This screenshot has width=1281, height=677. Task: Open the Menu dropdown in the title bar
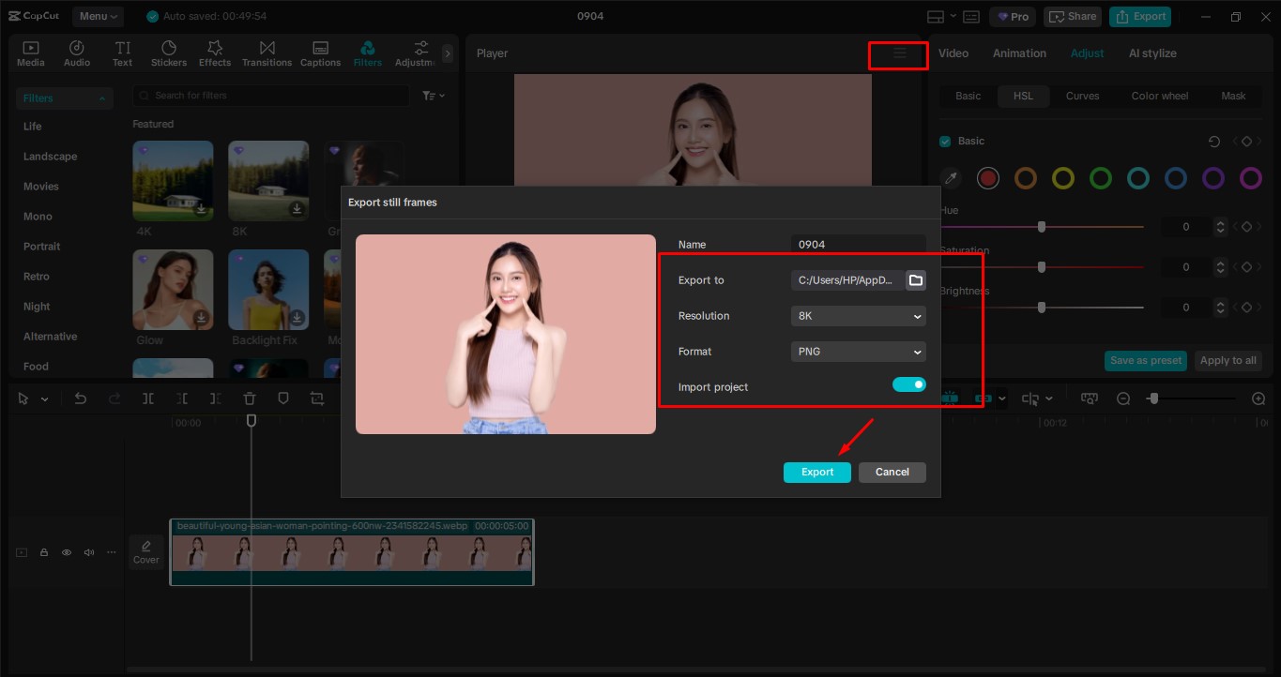(98, 16)
